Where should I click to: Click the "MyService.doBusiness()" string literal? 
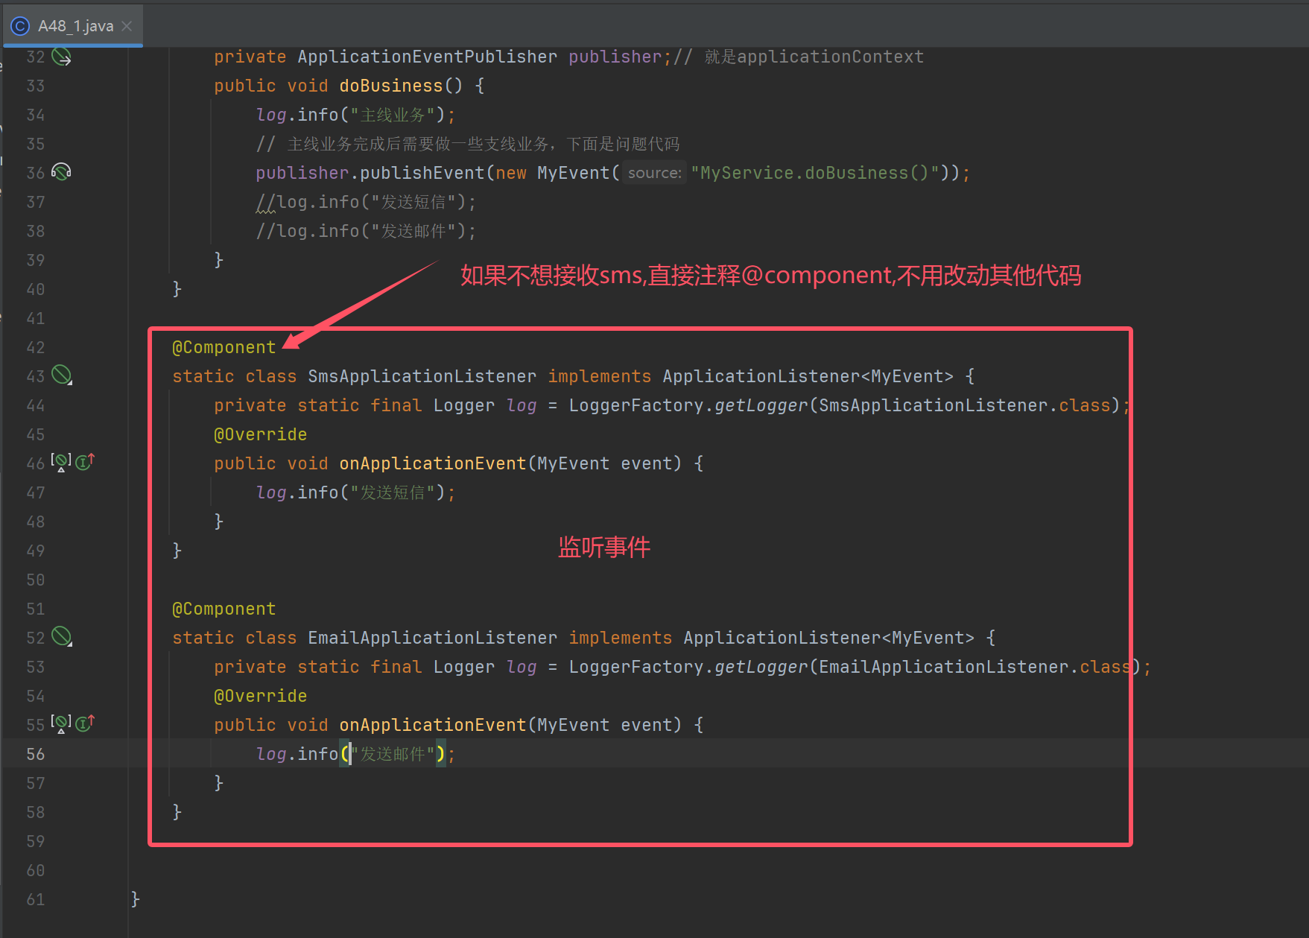pos(814,173)
